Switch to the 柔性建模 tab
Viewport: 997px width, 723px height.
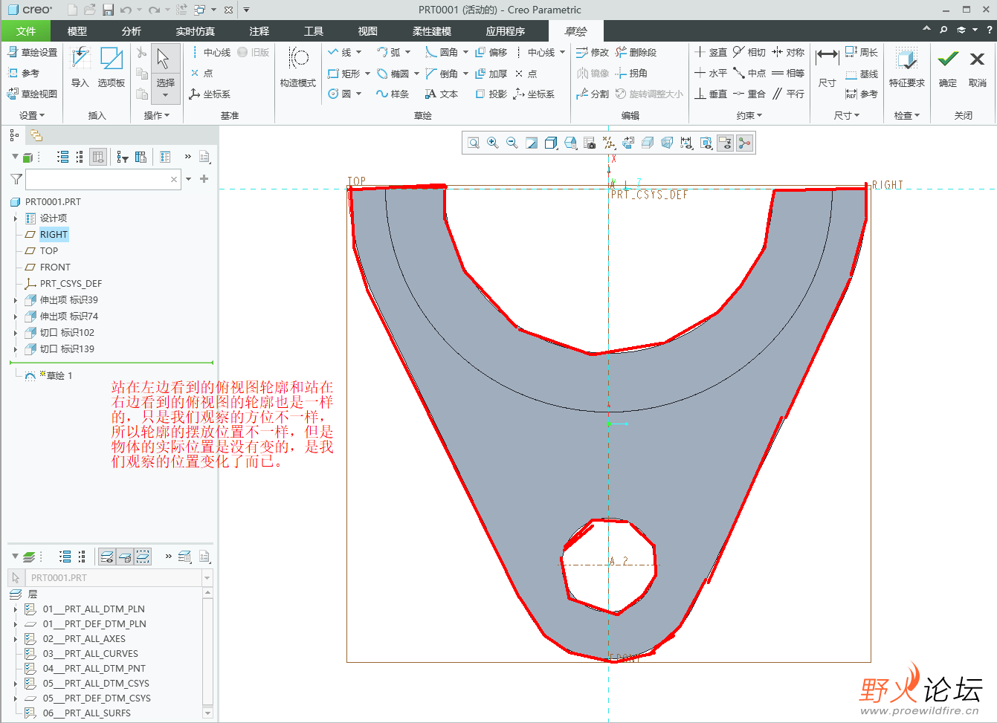click(432, 31)
